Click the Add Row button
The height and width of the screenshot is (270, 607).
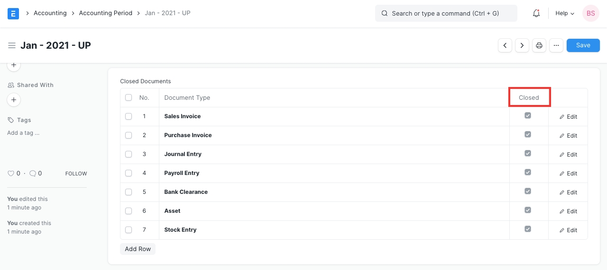tap(138, 249)
